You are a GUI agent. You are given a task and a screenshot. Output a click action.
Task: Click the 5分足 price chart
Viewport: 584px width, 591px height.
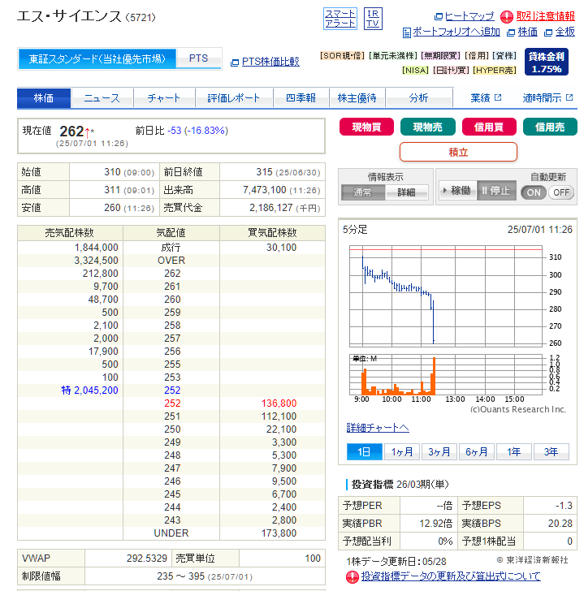446,296
